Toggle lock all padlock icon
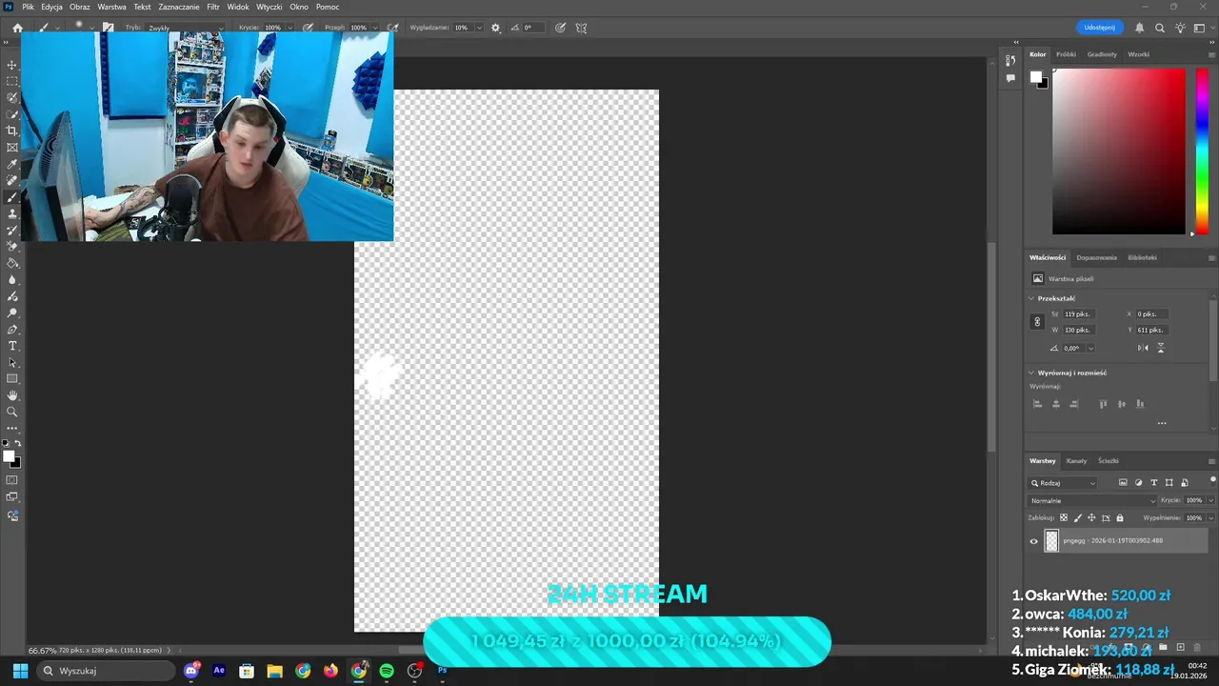The width and height of the screenshot is (1219, 686). [x=1120, y=517]
